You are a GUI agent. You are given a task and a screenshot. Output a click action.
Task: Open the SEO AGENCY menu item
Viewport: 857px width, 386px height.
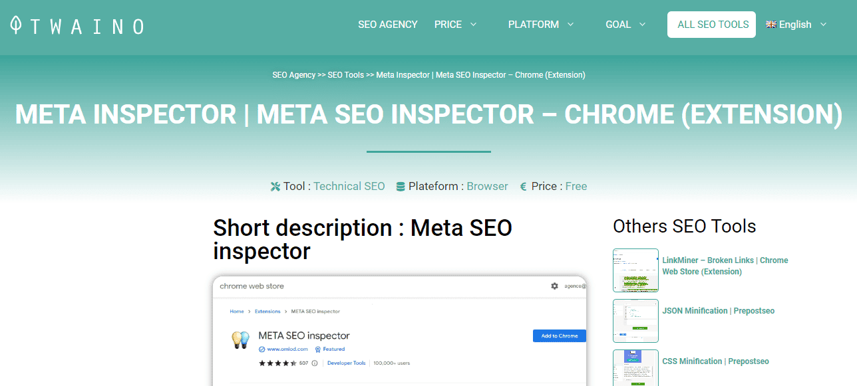click(388, 25)
